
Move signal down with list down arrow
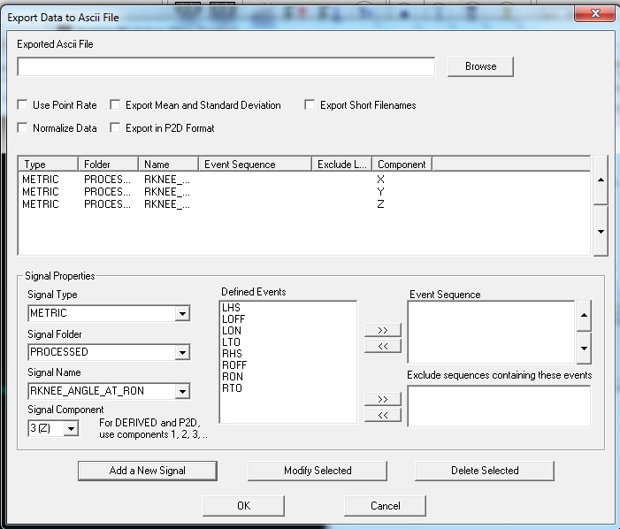coord(601,231)
